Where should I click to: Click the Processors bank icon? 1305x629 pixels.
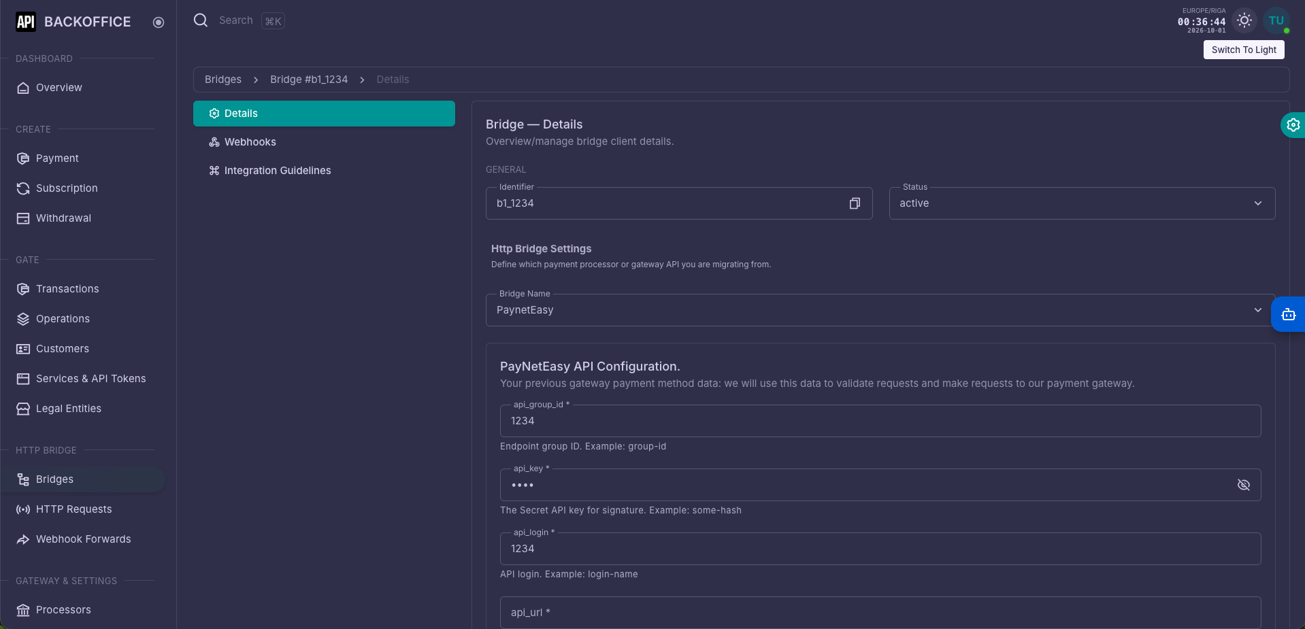point(23,610)
